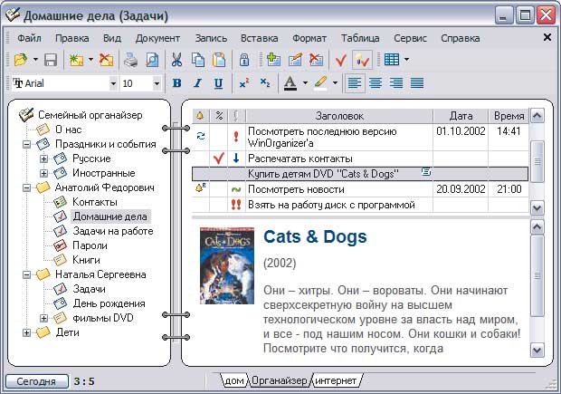Toggle Center alignment
This screenshot has width=561, height=394.
click(x=376, y=83)
